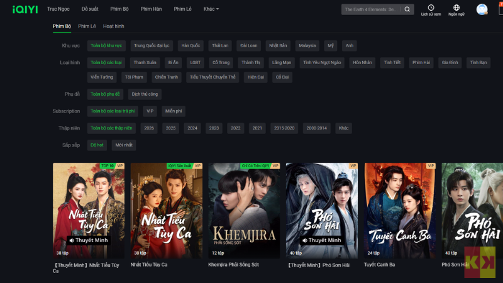Image resolution: width=503 pixels, height=283 pixels.
Task: Select the Phim Bộ sub-tab
Action: point(62,26)
